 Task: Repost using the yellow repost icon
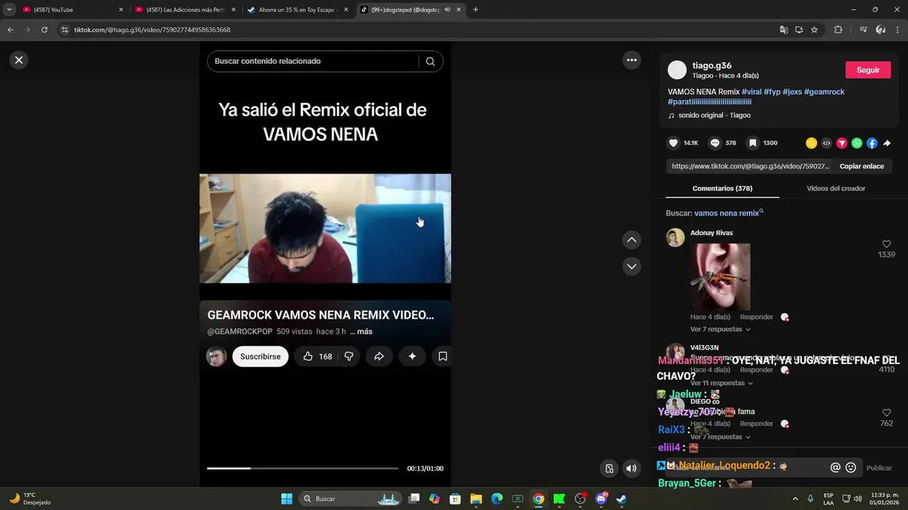click(812, 143)
